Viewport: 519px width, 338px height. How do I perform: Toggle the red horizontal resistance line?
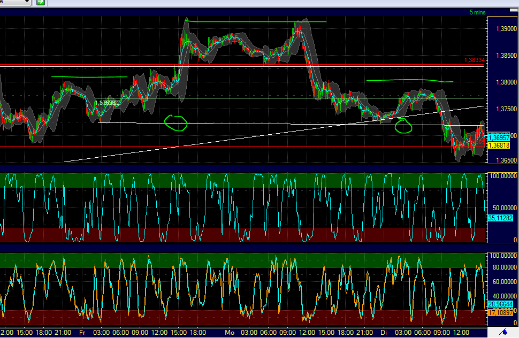[x=241, y=65]
